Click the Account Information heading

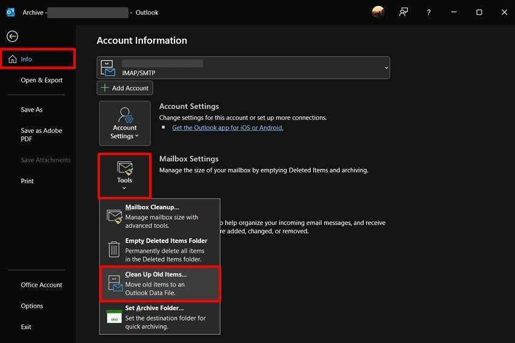pyautogui.click(x=142, y=41)
